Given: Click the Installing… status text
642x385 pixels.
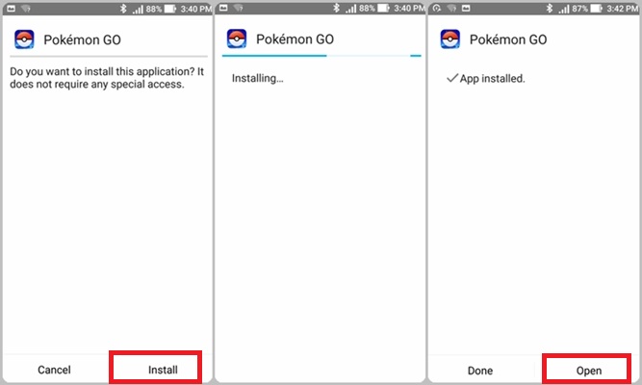Looking at the screenshot, I should click(x=257, y=78).
